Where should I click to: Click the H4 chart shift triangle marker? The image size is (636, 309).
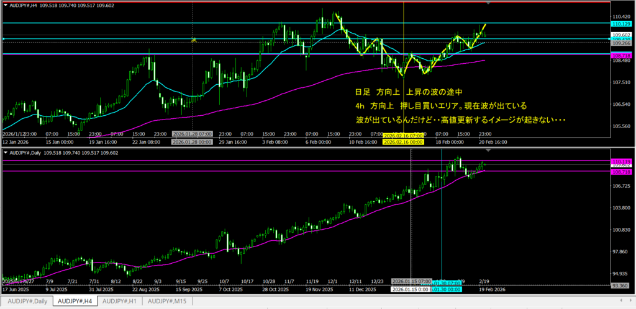pyautogui.click(x=489, y=4)
